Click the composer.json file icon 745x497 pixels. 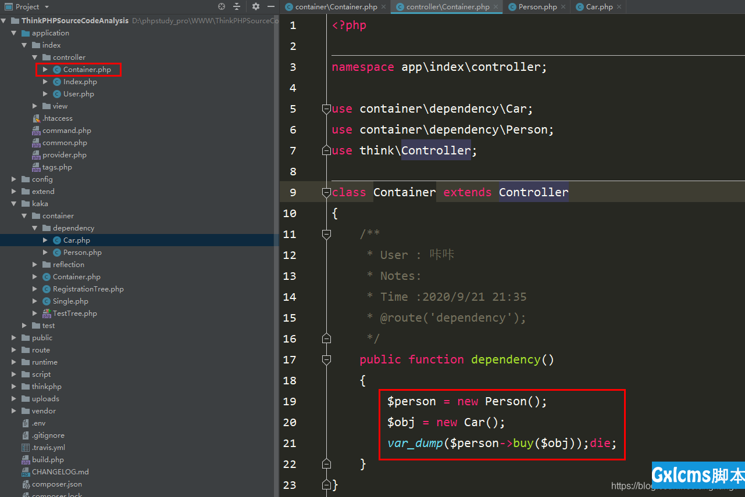pyautogui.click(x=26, y=484)
